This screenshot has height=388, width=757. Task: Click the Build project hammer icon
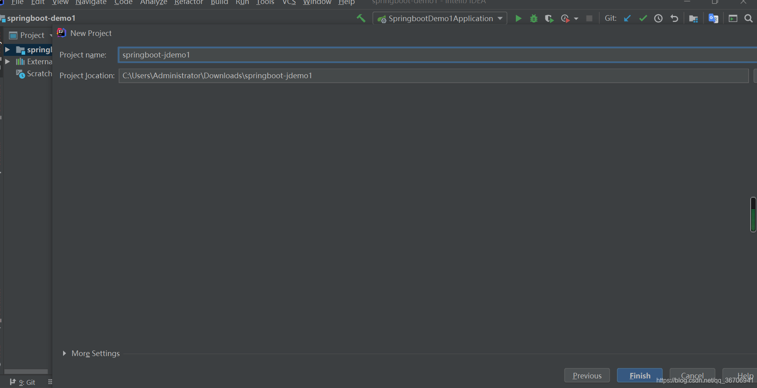tap(361, 18)
